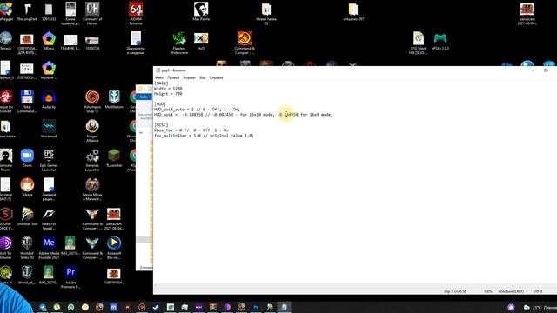Viewport: 557px width, 313px height.
Task: Click the active Notepad taskbar button
Action: 285,307
